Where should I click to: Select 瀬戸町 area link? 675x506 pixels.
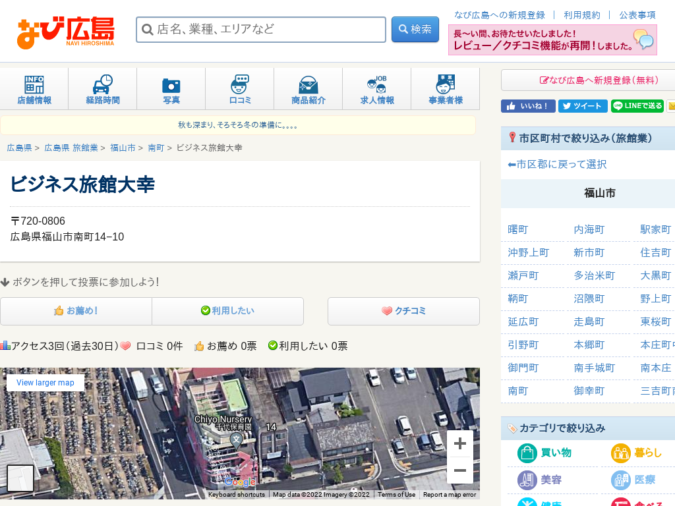pos(523,275)
